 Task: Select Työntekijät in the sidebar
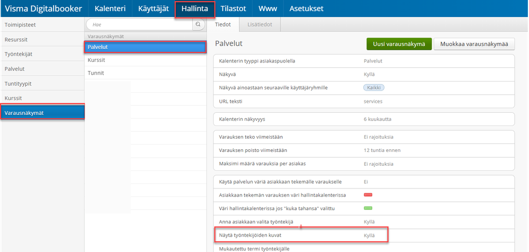[42, 54]
